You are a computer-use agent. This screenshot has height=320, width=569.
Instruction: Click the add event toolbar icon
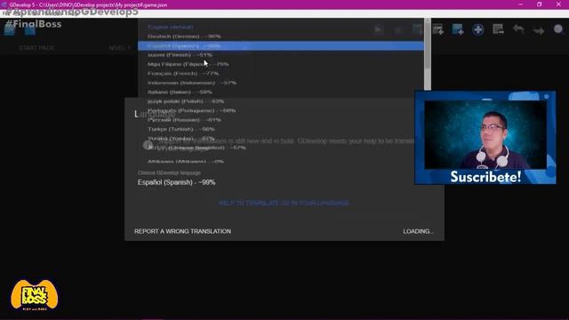tap(437, 29)
